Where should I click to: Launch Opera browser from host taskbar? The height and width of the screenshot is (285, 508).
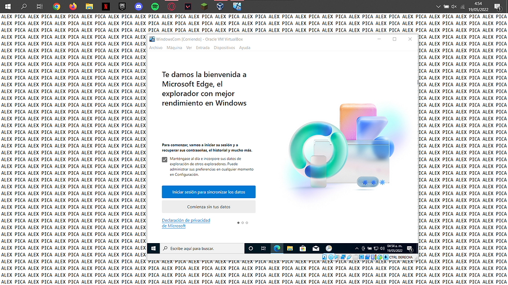tap(172, 6)
